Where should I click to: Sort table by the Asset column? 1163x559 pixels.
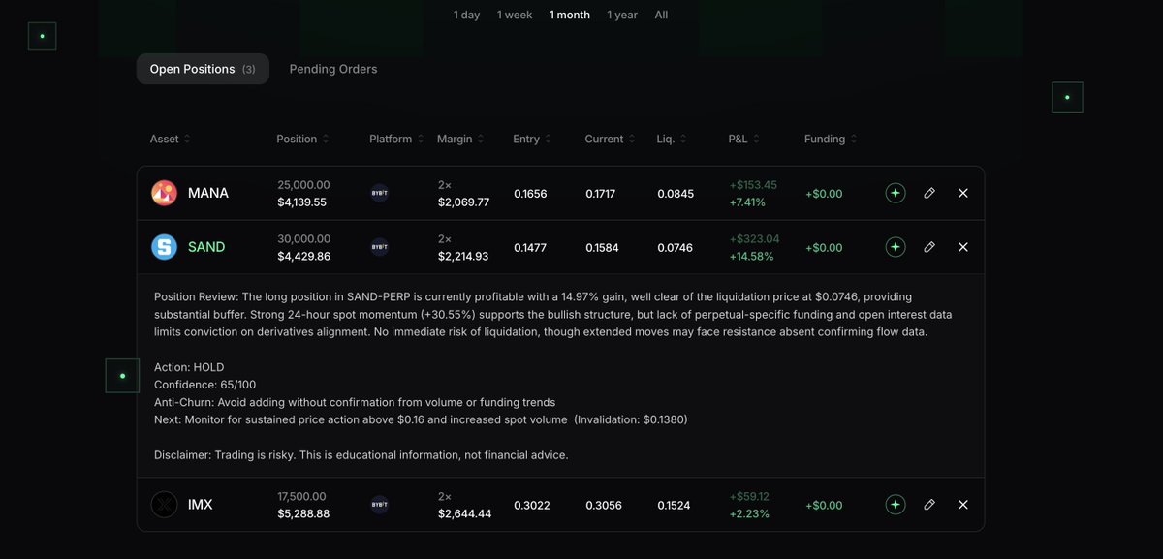(x=171, y=139)
